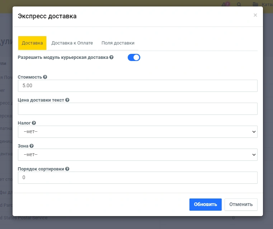The image size is (273, 229).
Task: Click the Порядок сортировки field
Action: click(x=137, y=178)
